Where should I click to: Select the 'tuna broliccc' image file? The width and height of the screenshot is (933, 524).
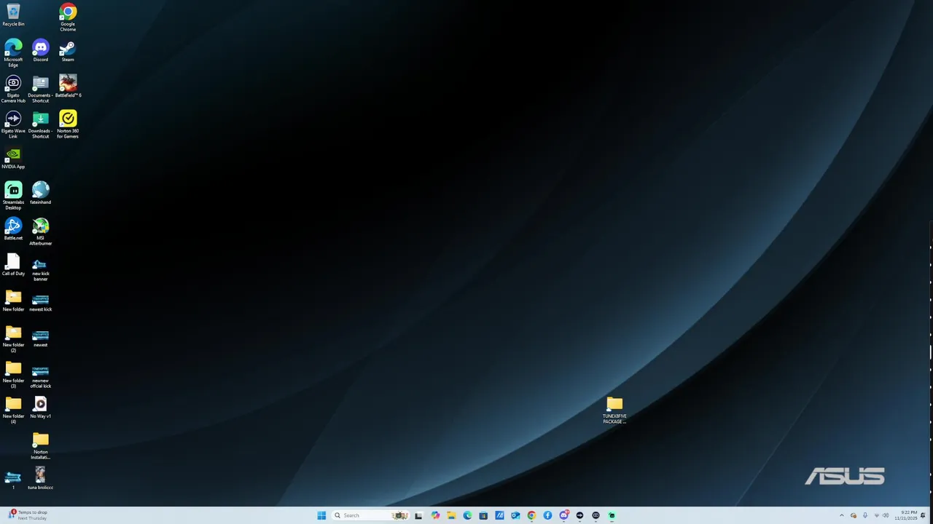point(41,478)
